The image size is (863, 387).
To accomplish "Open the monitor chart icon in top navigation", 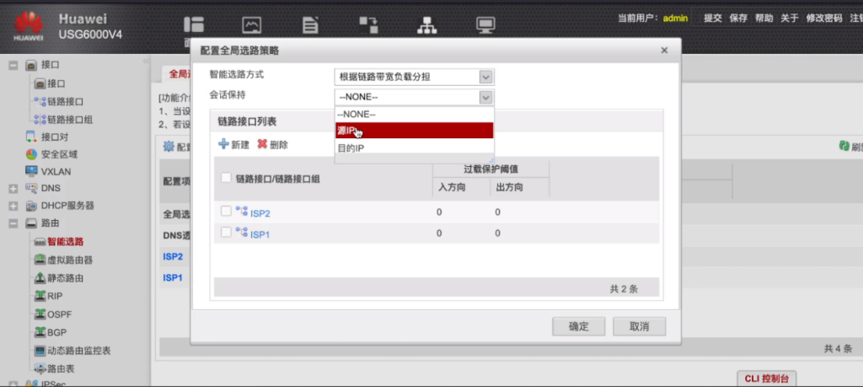I will coord(251,24).
